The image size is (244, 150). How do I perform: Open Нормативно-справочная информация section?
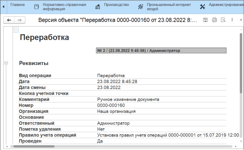point(64,7)
